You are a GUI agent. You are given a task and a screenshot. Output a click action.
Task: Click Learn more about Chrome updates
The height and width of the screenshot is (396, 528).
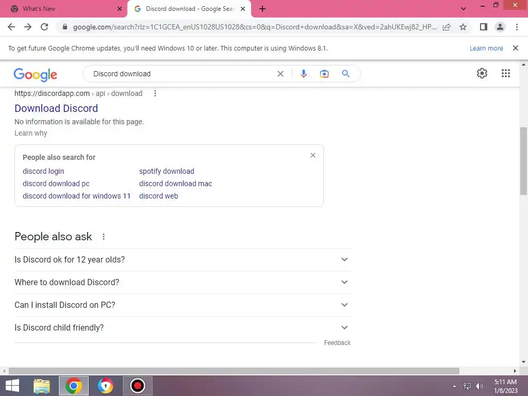click(486, 48)
